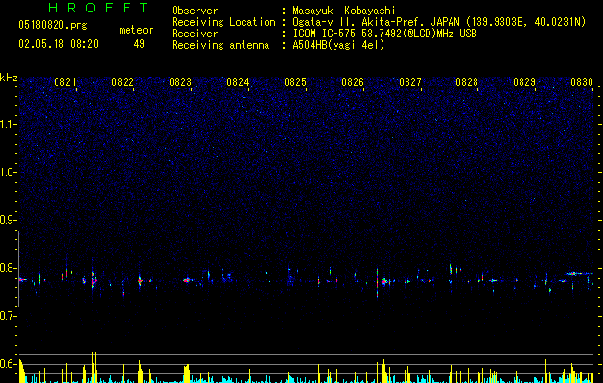
Task: Click the HROFFT title text
Action: (99, 8)
